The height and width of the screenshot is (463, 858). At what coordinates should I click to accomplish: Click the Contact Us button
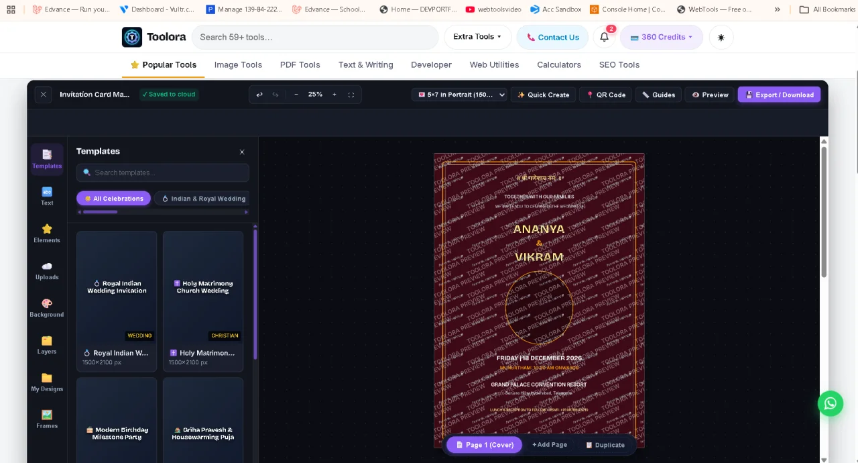point(552,37)
